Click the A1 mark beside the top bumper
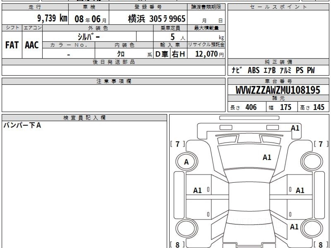Screen dimensions: 331x248 click(x=295, y=128)
